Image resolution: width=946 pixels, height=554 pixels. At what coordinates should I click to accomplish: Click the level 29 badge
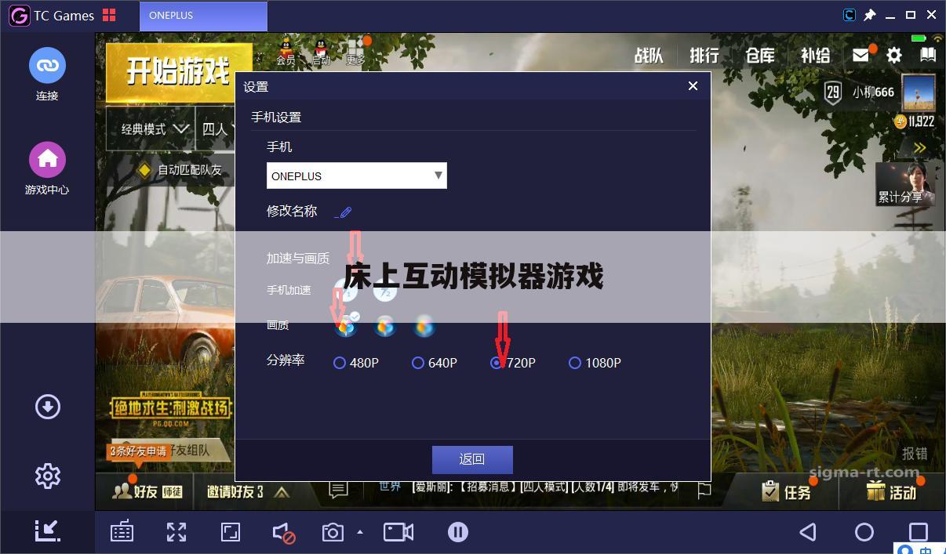click(x=833, y=92)
